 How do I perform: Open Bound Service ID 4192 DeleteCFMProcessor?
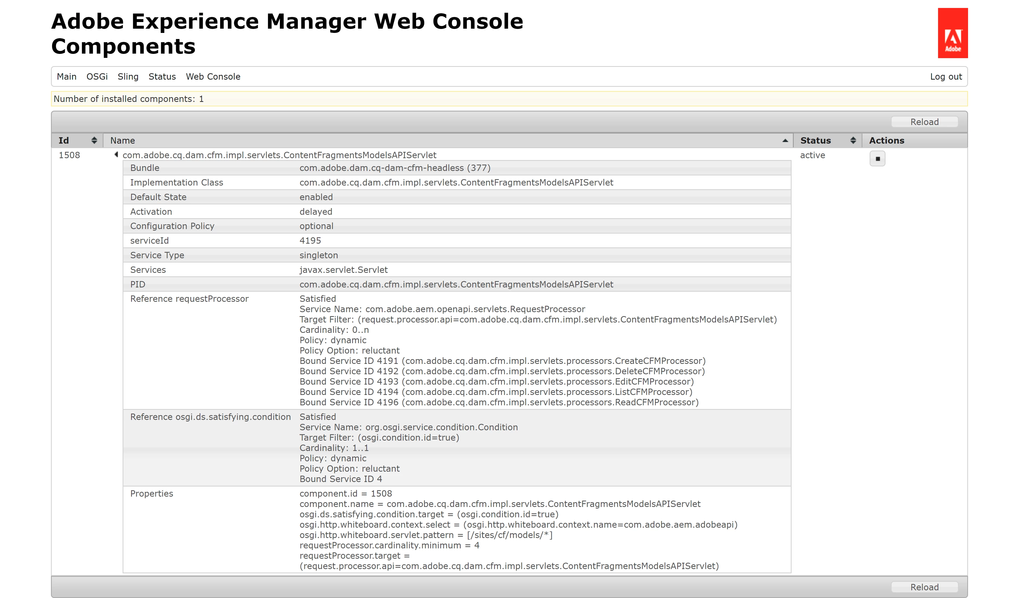pyautogui.click(x=387, y=372)
